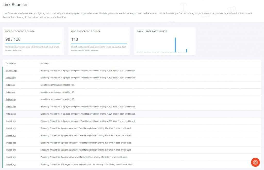Click the Link Scanner description paragraph
This screenshot has height=170, width=264.
point(127,15)
